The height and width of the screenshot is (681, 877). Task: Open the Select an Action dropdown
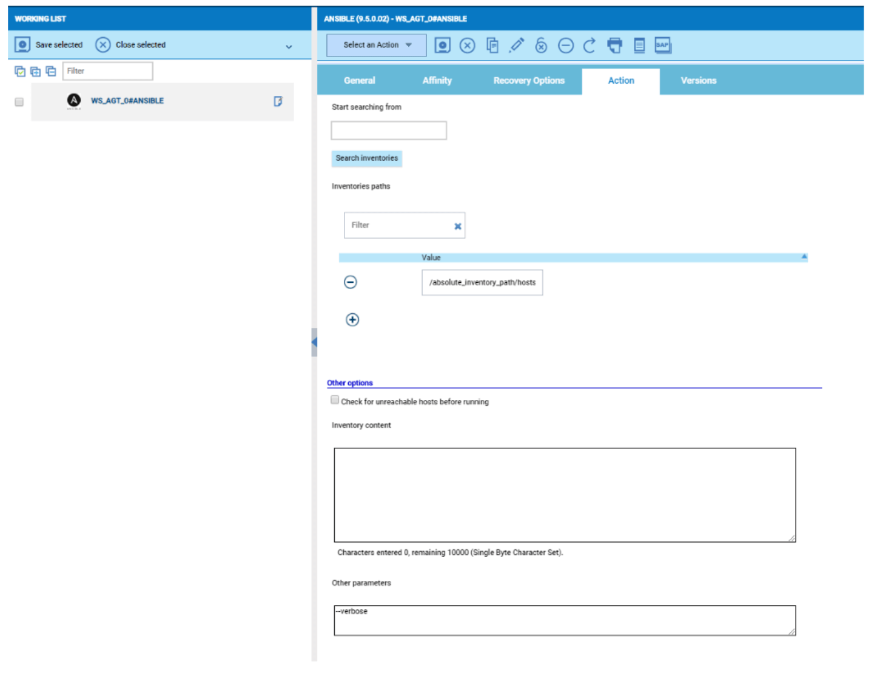coord(376,45)
